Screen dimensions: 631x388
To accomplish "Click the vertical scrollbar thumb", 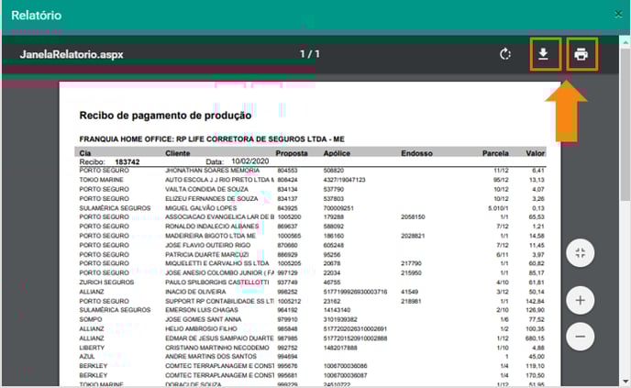I will click(x=625, y=123).
